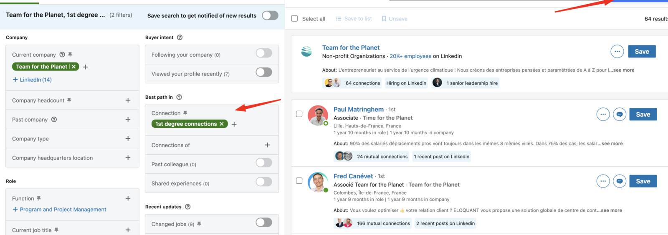Click the 24 mutual connections badge

(372, 156)
